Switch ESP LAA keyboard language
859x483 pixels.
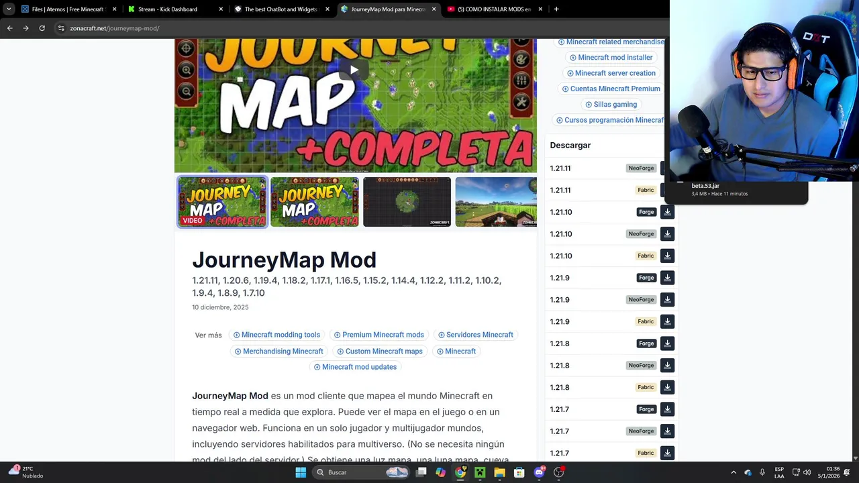click(x=779, y=472)
